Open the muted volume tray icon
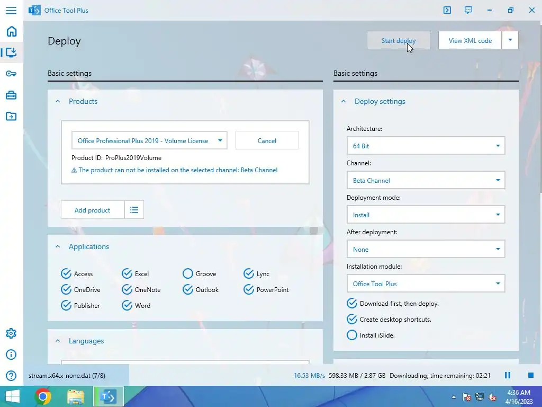The height and width of the screenshot is (407, 542). click(x=492, y=397)
